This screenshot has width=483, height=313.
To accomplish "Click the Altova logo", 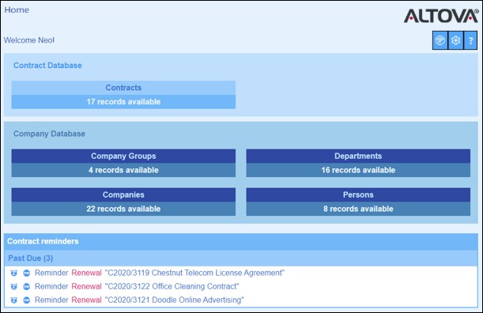I will tap(441, 16).
